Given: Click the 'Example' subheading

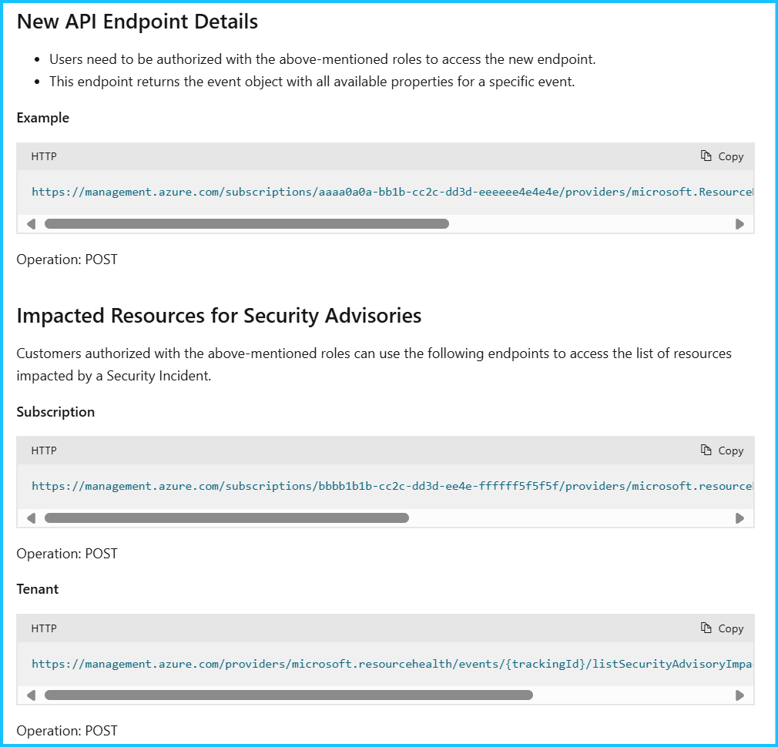Looking at the screenshot, I should (x=42, y=118).
